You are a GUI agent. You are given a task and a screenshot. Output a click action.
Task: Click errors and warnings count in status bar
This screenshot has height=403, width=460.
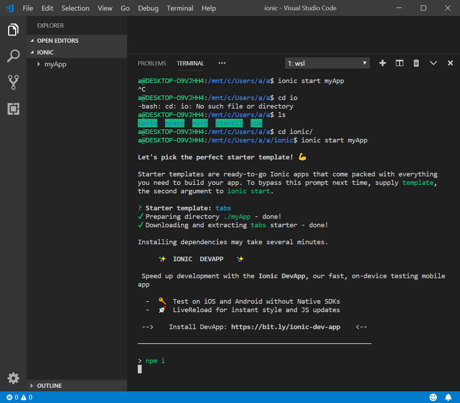20,397
